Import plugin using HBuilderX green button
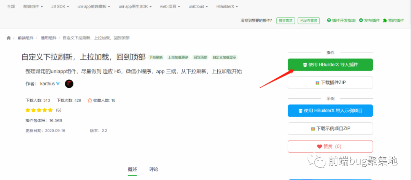Image resolution: width=411 pixels, height=180 pixels. [330, 65]
